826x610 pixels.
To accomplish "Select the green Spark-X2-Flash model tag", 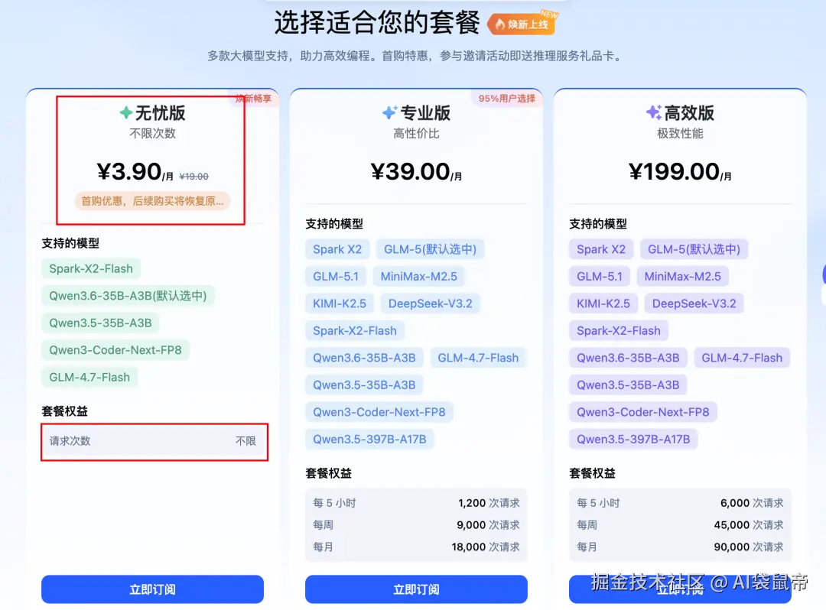I will 91,268.
